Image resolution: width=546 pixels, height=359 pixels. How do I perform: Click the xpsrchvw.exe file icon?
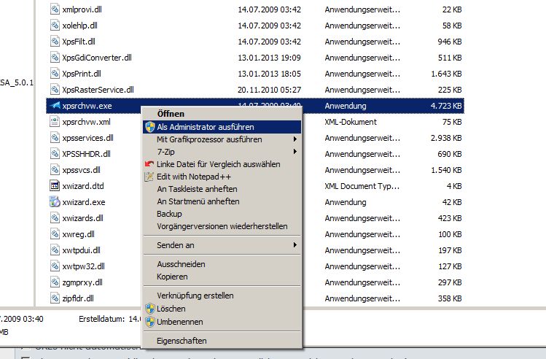point(55,106)
